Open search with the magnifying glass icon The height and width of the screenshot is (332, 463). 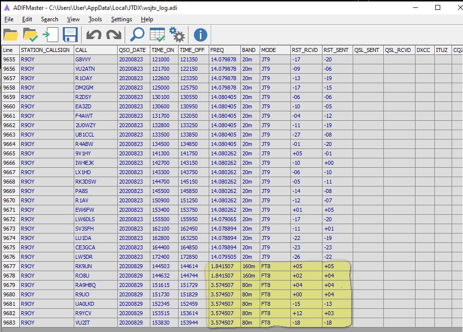coord(137,35)
